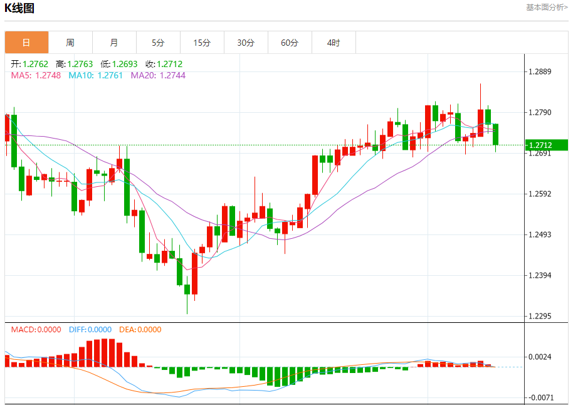
Task: Open the 4时 interval tab
Action: 334,43
